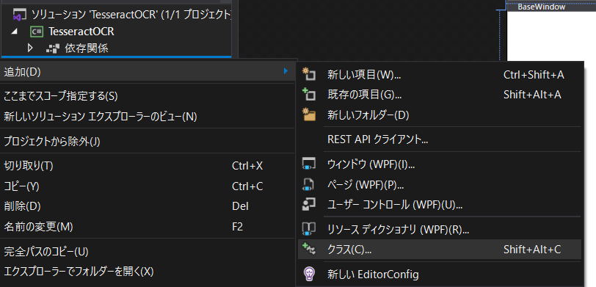
Task: Click the Resource Dictionary (WPF) icon
Action: [x=308, y=229]
